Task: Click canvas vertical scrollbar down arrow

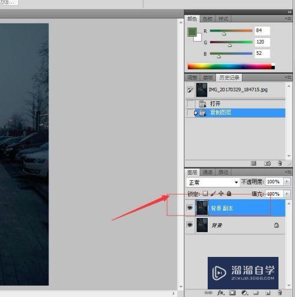Action: click(181, 287)
